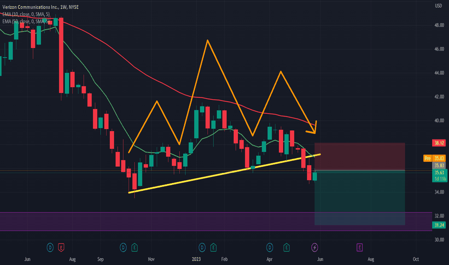Click the red 38.12 stop price tag

[439, 143]
